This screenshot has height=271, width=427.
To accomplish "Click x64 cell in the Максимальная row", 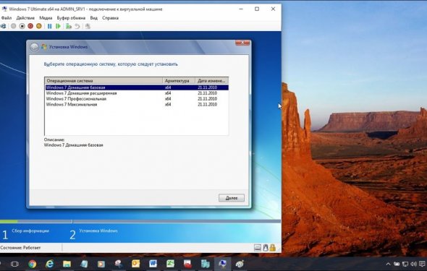I will [168, 104].
